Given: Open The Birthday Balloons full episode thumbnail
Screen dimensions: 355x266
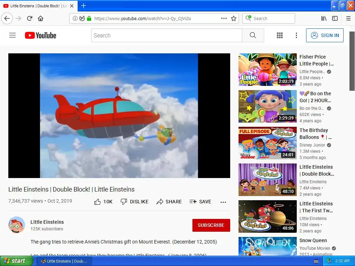Looking at the screenshot, I should [267, 143].
